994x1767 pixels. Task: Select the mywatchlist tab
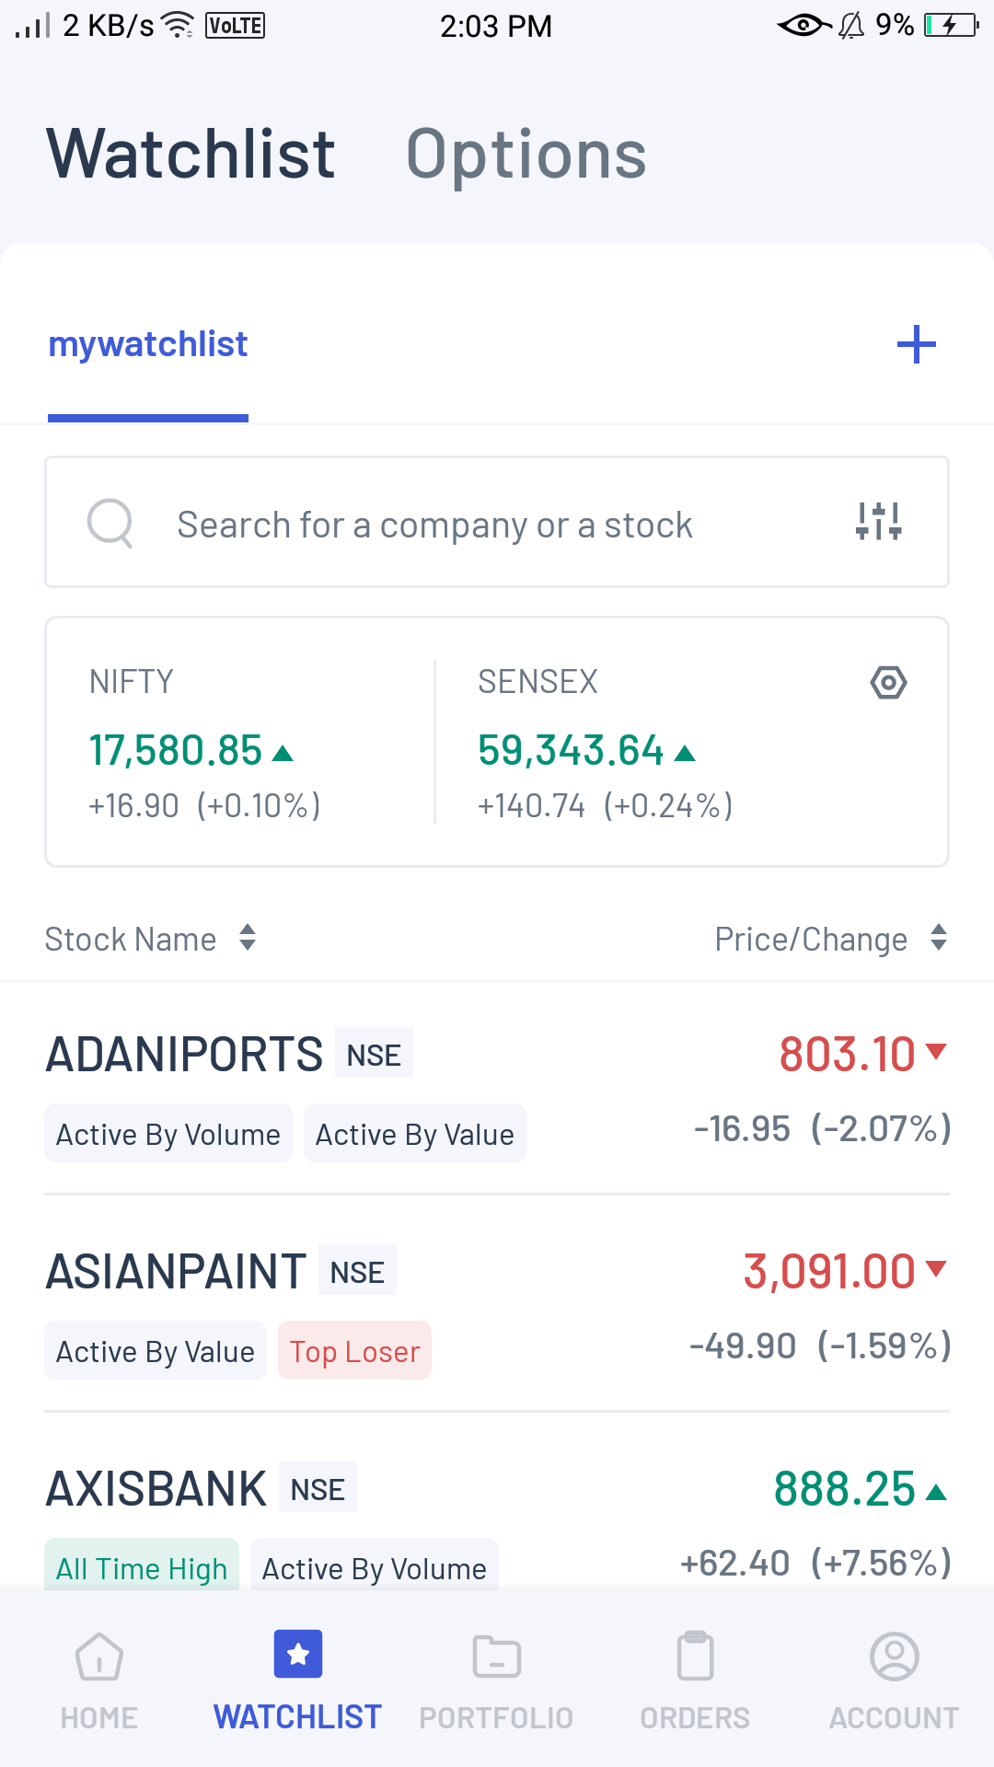click(x=148, y=344)
